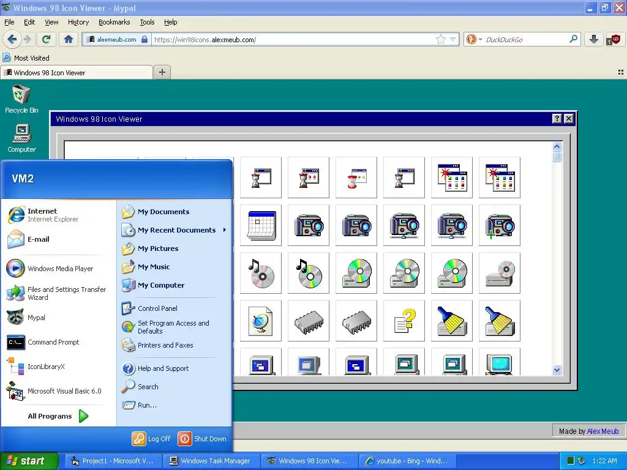Switch to Windows Task Manager in taskbar

(x=212, y=461)
